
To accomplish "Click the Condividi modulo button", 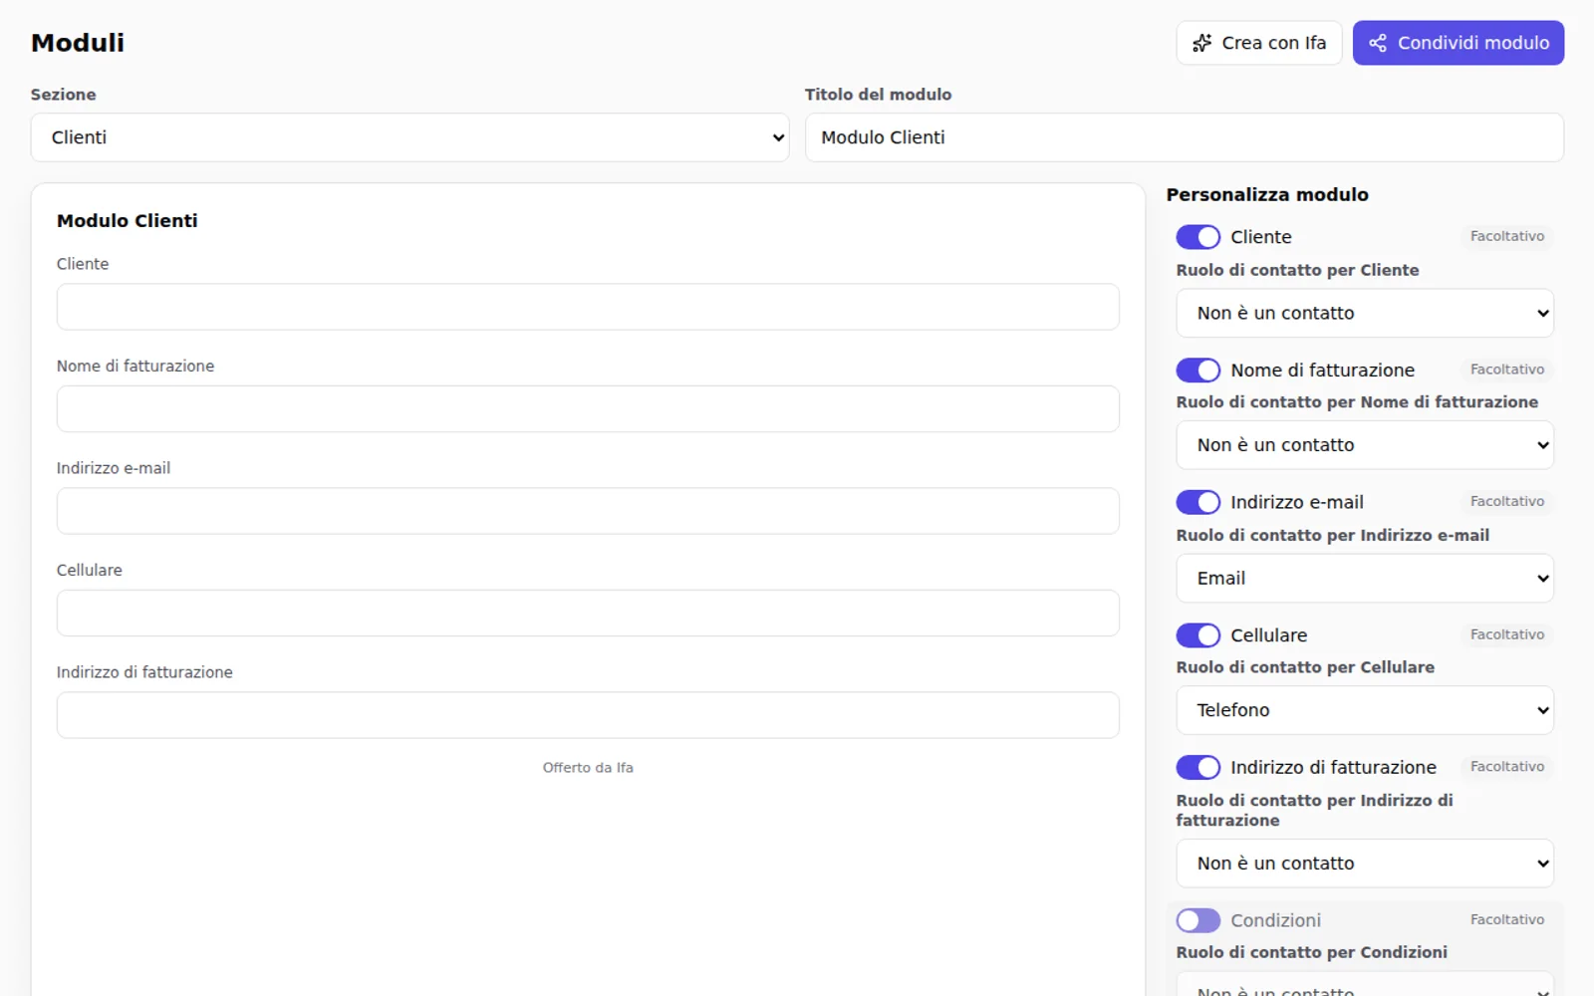I will [1459, 43].
